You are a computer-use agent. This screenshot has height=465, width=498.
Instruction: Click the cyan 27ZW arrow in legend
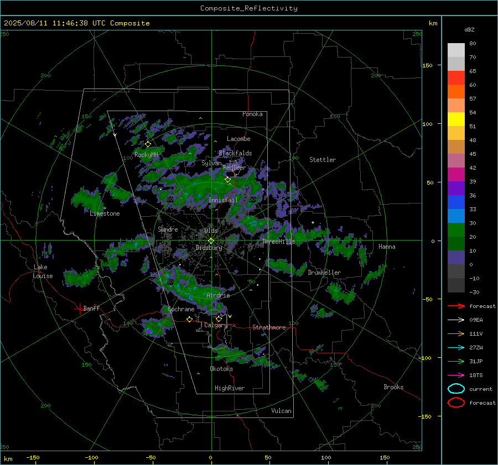tap(456, 348)
